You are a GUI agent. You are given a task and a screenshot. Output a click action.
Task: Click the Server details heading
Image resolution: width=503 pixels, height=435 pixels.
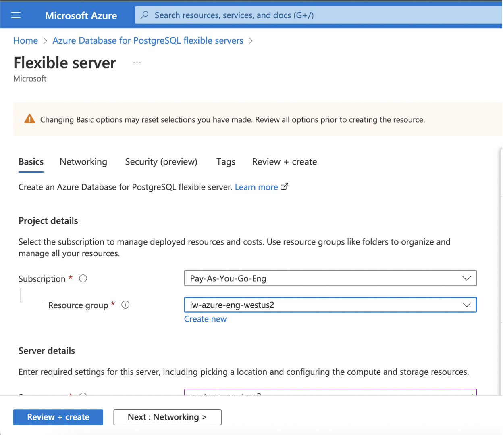pos(47,351)
